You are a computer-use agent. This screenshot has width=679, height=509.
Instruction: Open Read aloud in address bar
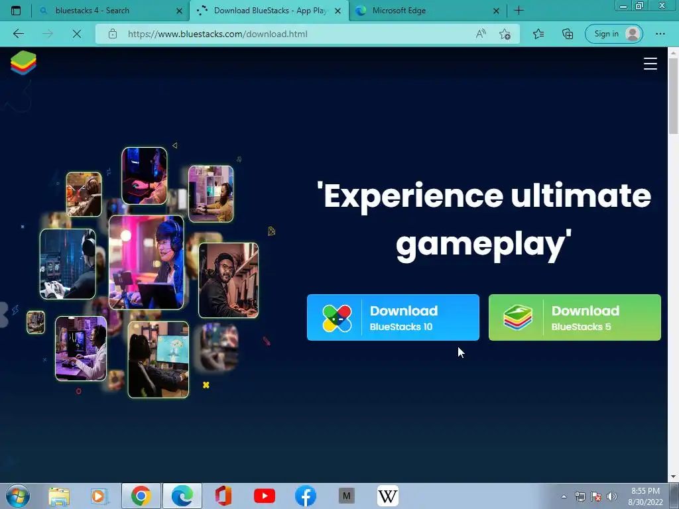click(x=481, y=34)
